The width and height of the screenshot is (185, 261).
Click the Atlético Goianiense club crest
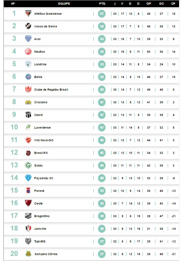28,13
